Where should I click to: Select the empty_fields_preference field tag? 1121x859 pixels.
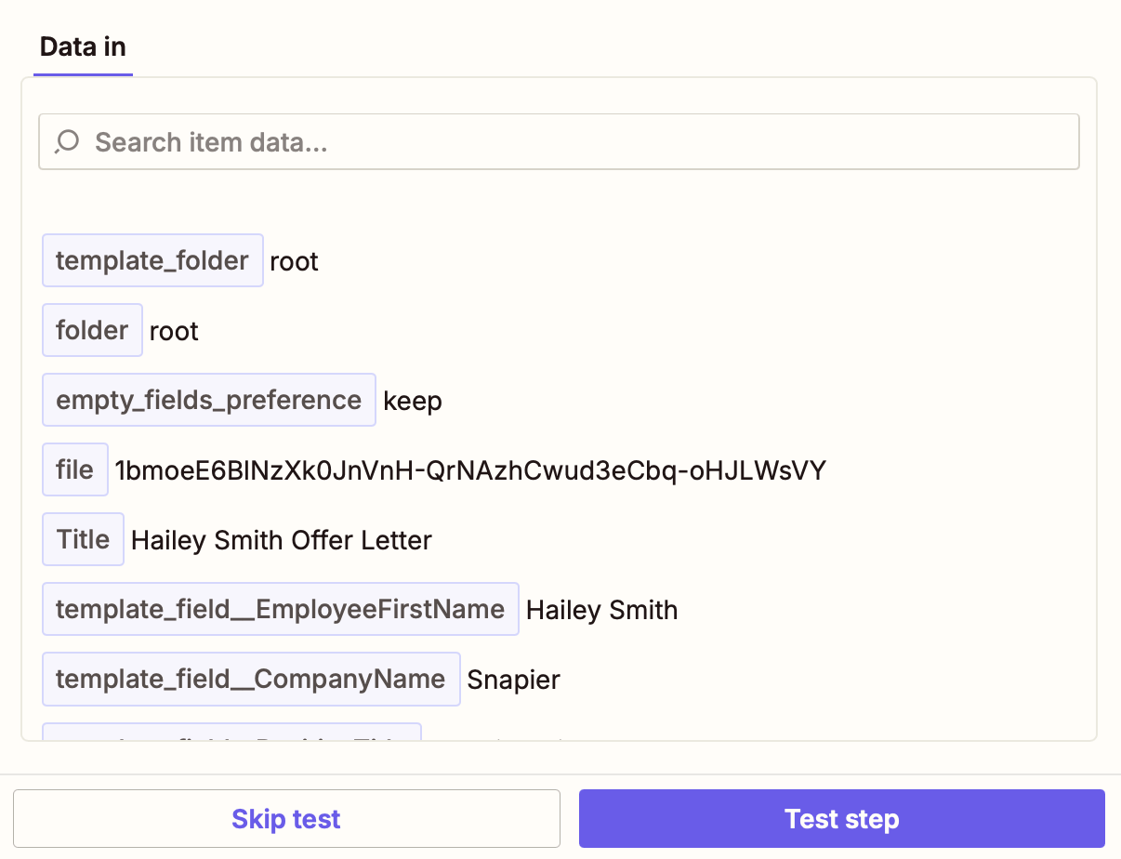click(209, 400)
